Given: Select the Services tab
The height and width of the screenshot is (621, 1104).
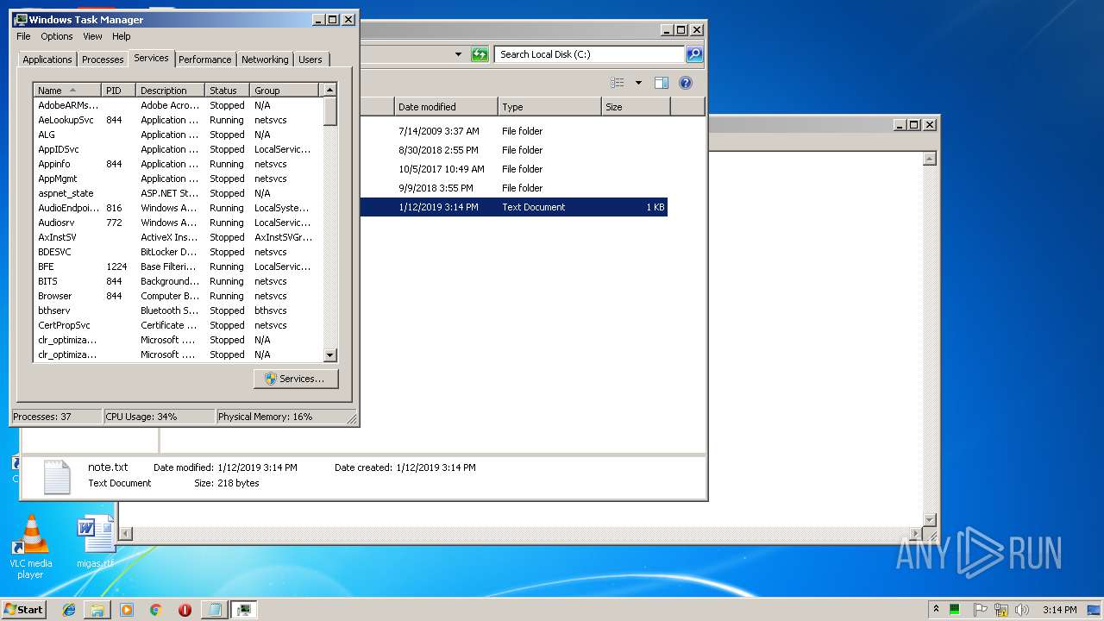Looking at the screenshot, I should (x=151, y=58).
